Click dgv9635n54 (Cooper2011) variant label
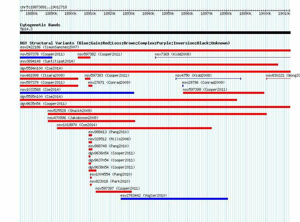The image size is (300, 222). coord(43,104)
